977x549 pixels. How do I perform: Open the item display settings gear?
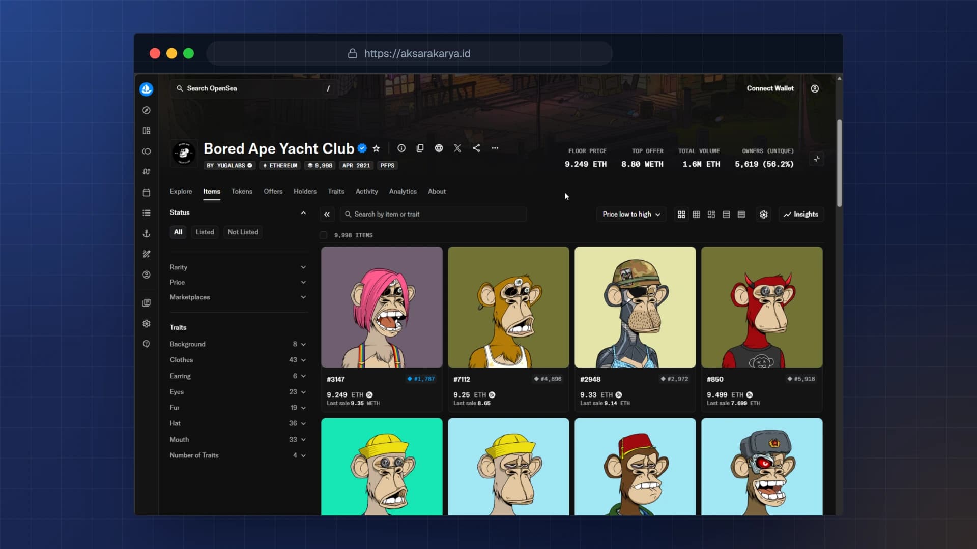pos(764,215)
